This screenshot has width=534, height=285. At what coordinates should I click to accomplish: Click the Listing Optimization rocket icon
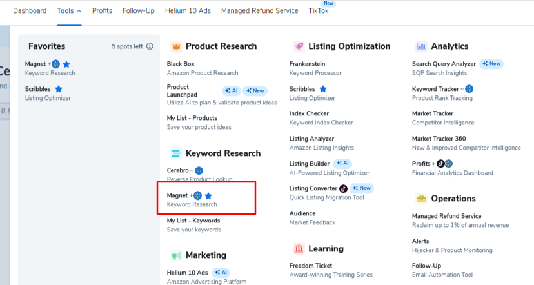(299, 46)
